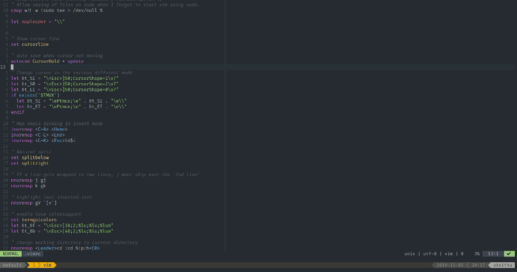Click the line "if exists('$TMUX')"
Screen dimensions: 517x272
tap(35, 95)
